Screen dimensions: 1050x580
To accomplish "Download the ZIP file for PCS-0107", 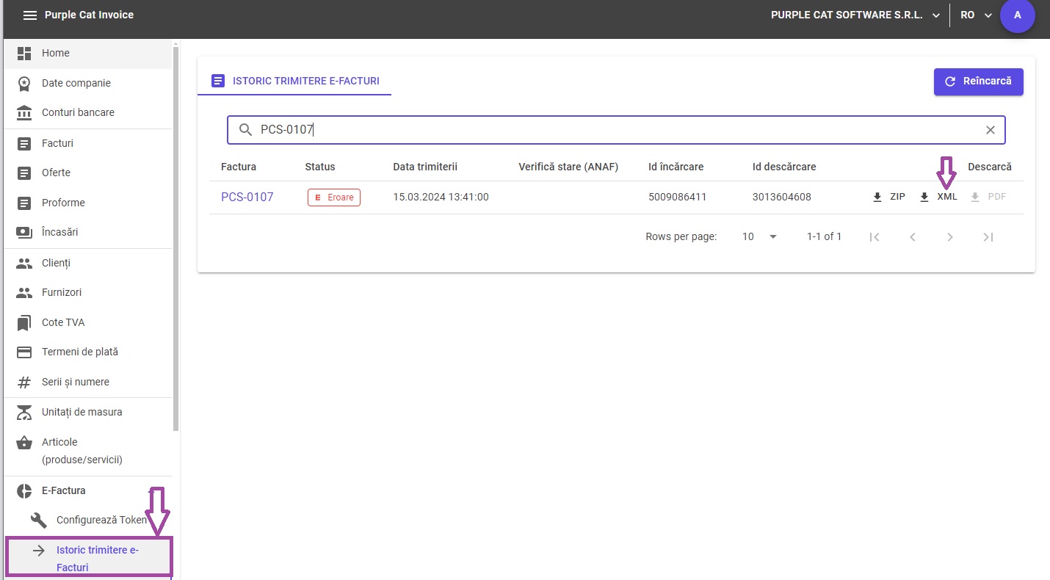I will (888, 197).
